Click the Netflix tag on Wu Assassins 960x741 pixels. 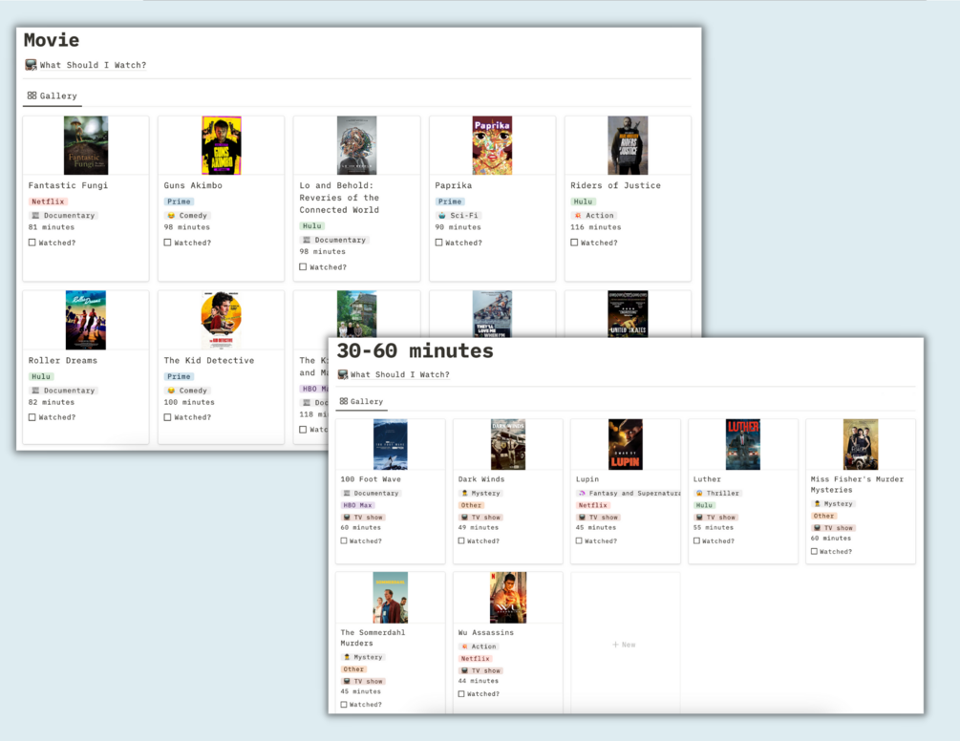(x=475, y=658)
